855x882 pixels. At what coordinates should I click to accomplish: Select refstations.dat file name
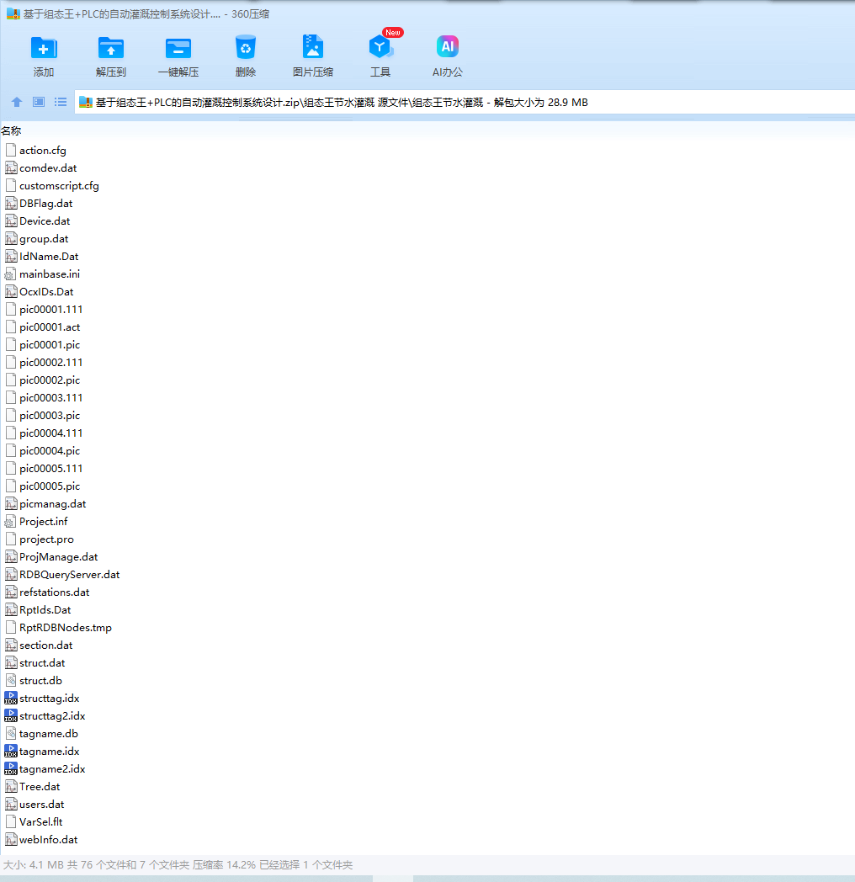(x=55, y=592)
